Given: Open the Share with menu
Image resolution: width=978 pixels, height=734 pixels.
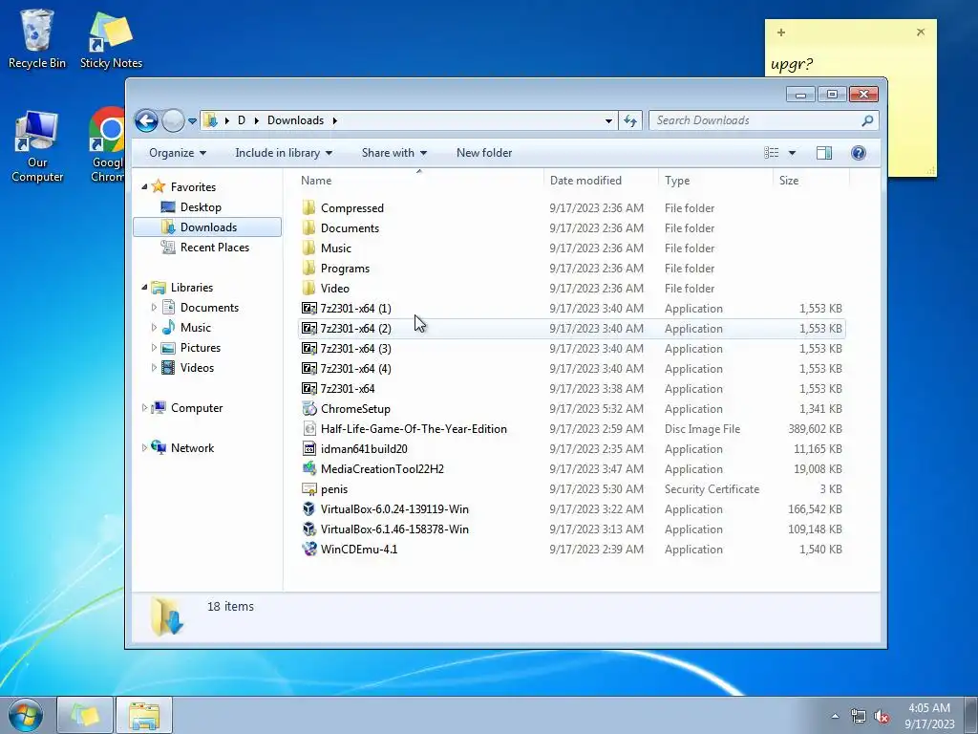Looking at the screenshot, I should click(x=394, y=153).
